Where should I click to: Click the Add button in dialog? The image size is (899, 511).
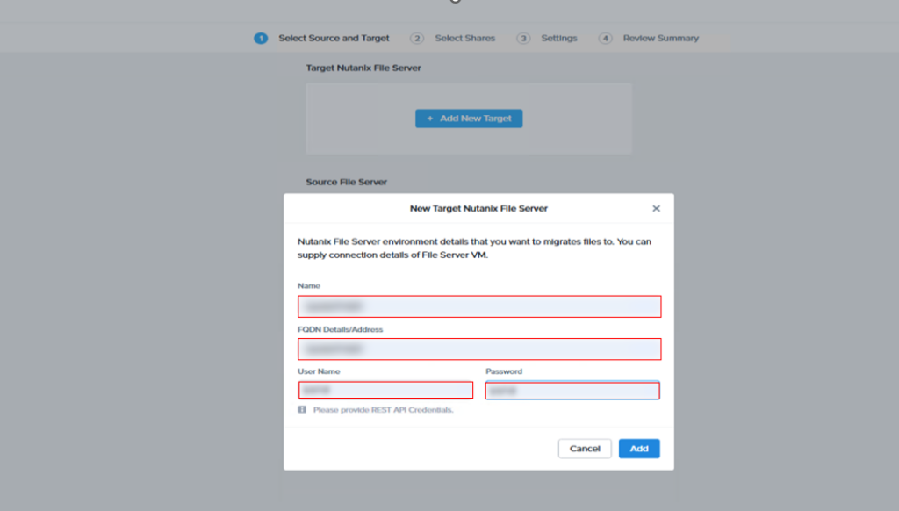639,449
